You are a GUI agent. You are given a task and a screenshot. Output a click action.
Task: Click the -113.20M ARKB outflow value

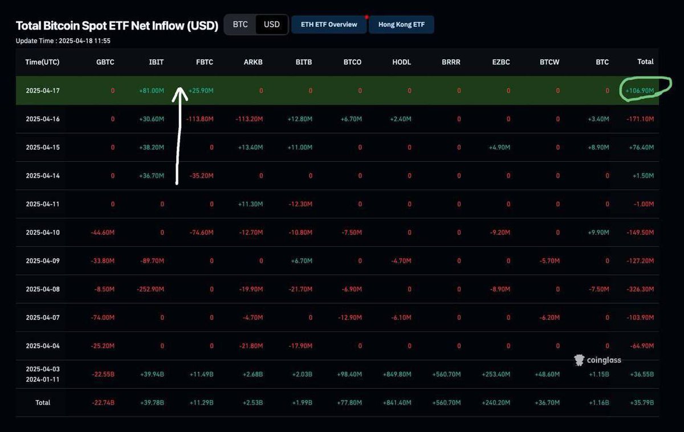pyautogui.click(x=249, y=119)
